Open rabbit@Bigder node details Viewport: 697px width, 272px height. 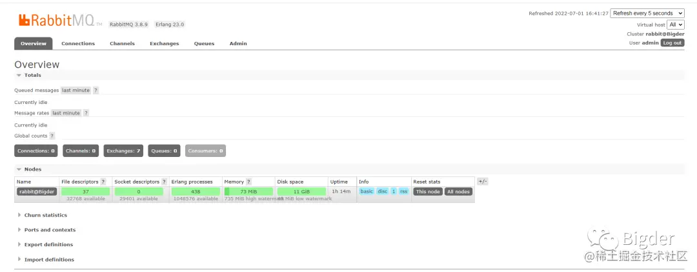37,191
